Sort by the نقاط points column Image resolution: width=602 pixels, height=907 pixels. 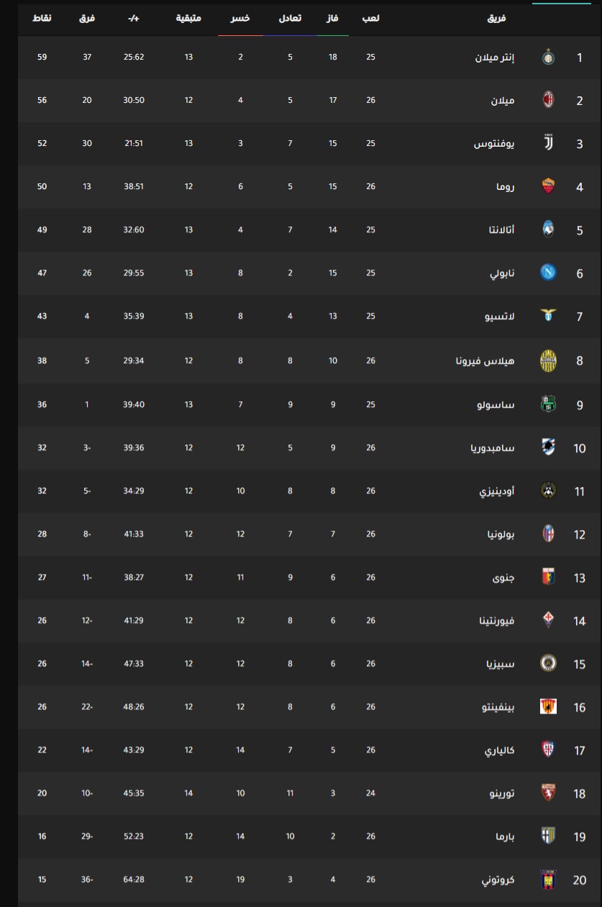[42, 17]
